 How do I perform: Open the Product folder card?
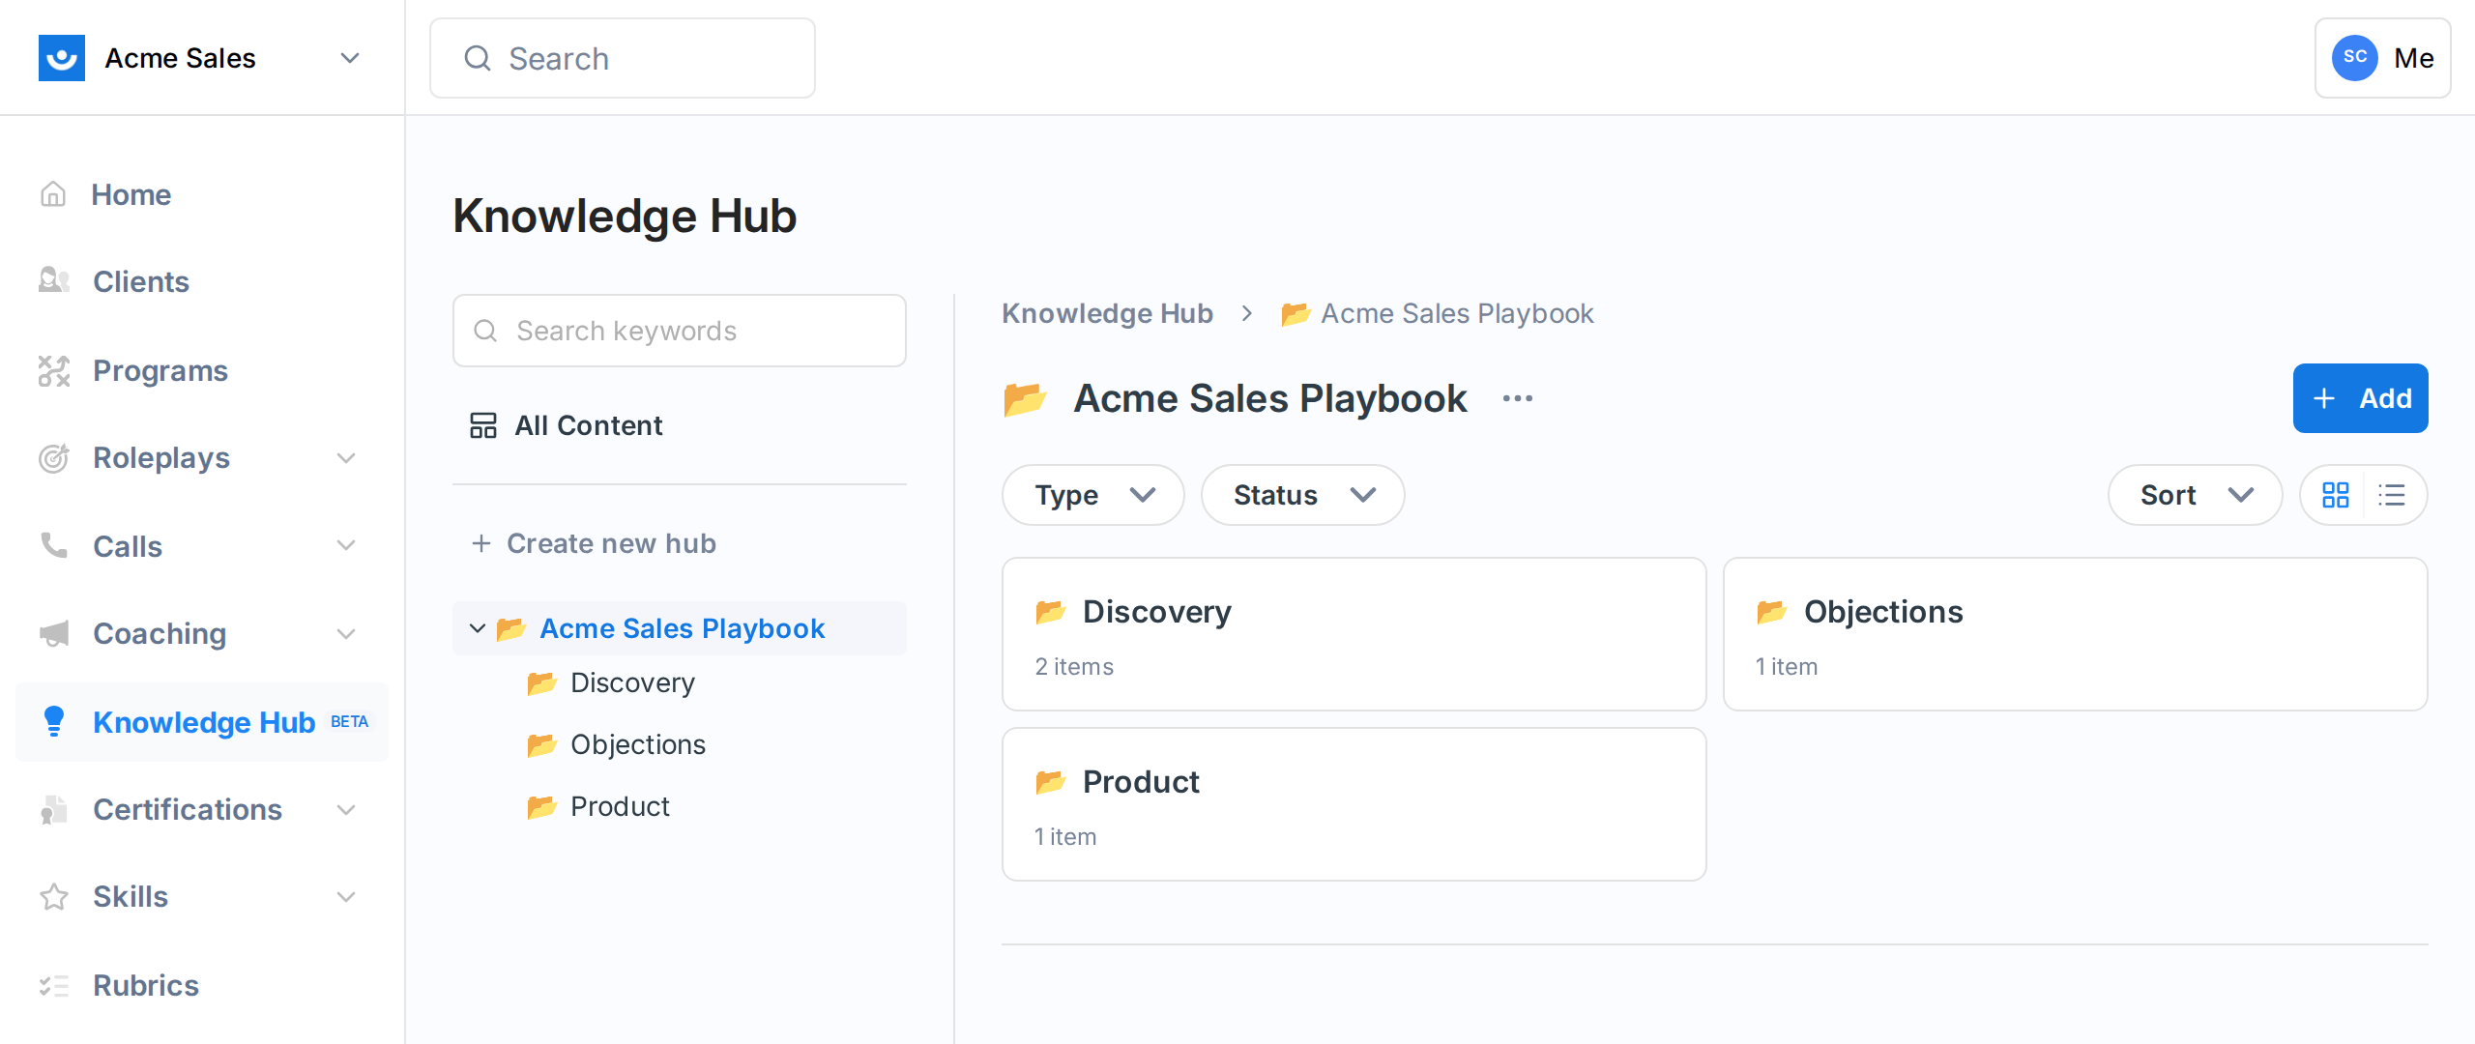coord(1354,804)
